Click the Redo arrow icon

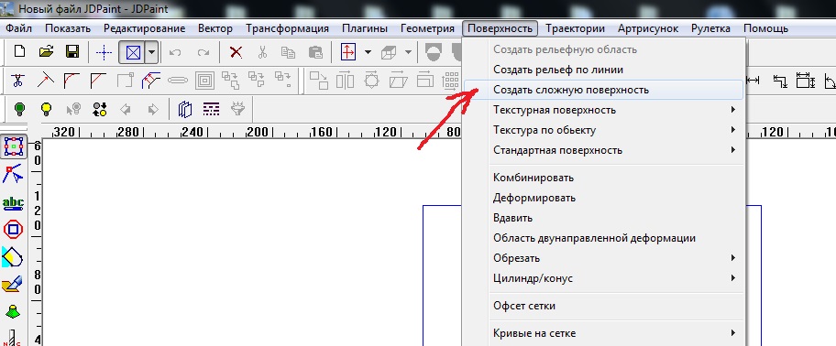[203, 52]
